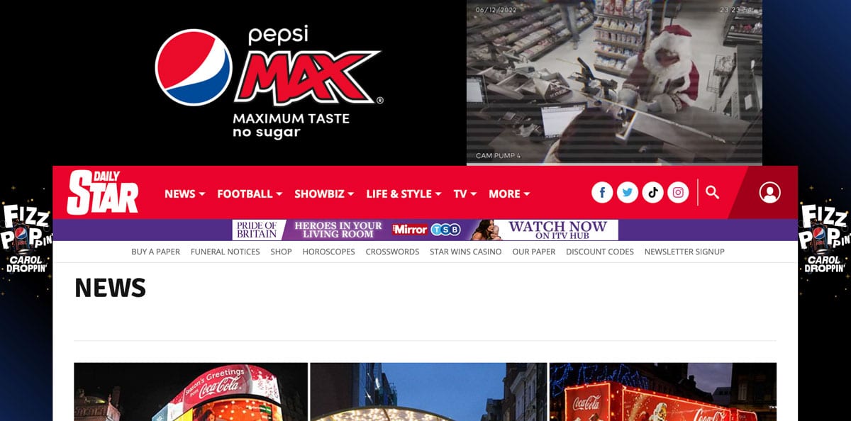This screenshot has width=851, height=421.
Task: Open the Daily Star Instagram icon
Action: point(679,192)
